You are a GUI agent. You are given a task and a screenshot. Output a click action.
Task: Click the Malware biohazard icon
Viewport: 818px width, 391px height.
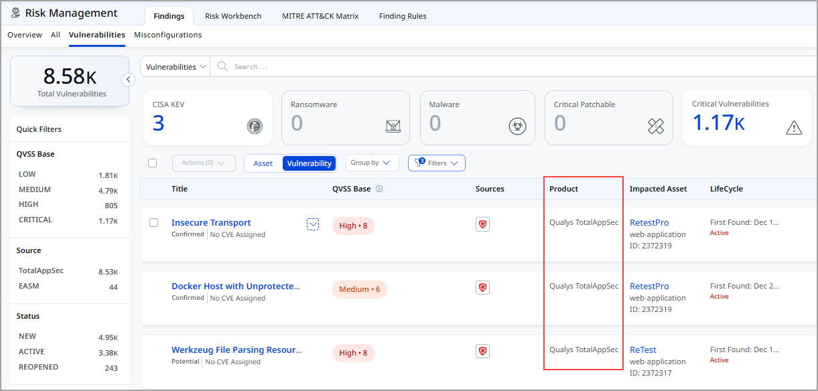[x=517, y=126]
